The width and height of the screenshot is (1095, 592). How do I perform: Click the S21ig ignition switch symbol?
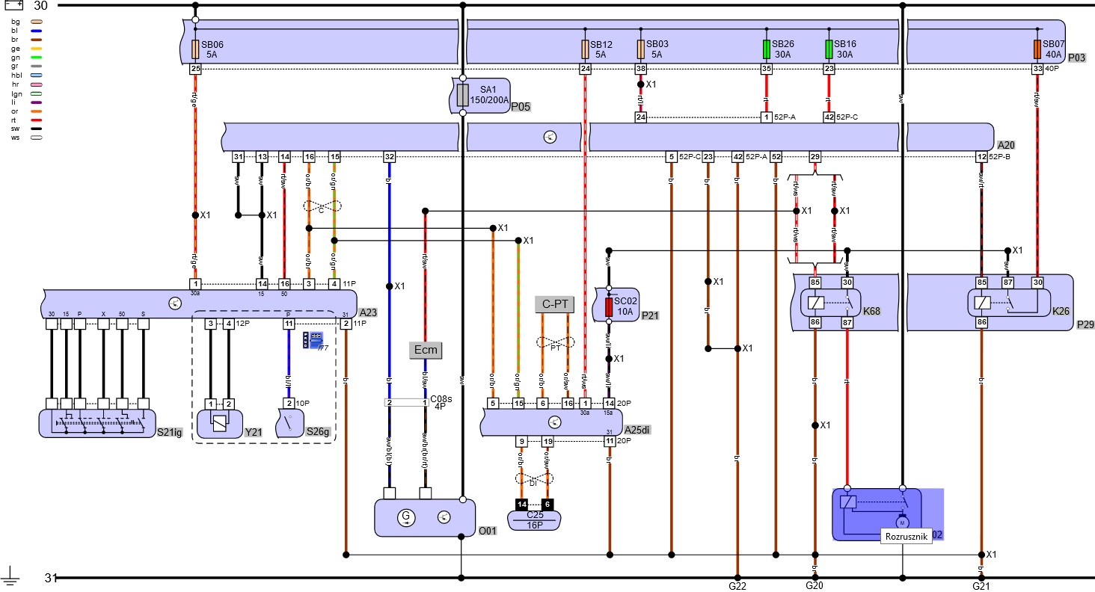[x=96, y=423]
